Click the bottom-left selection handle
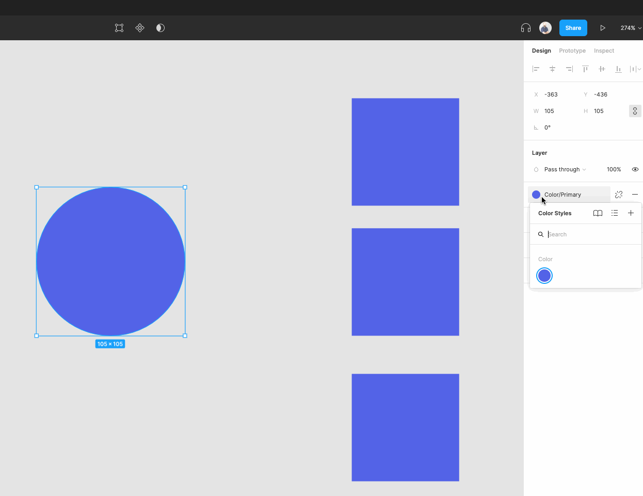 pyautogui.click(x=36, y=336)
